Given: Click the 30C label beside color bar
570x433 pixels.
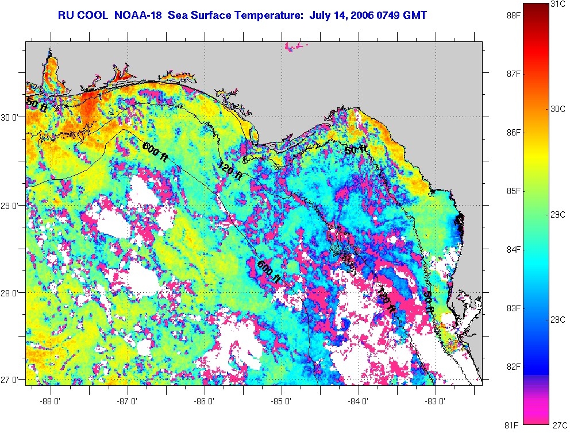Looking at the screenshot, I should click(x=559, y=109).
